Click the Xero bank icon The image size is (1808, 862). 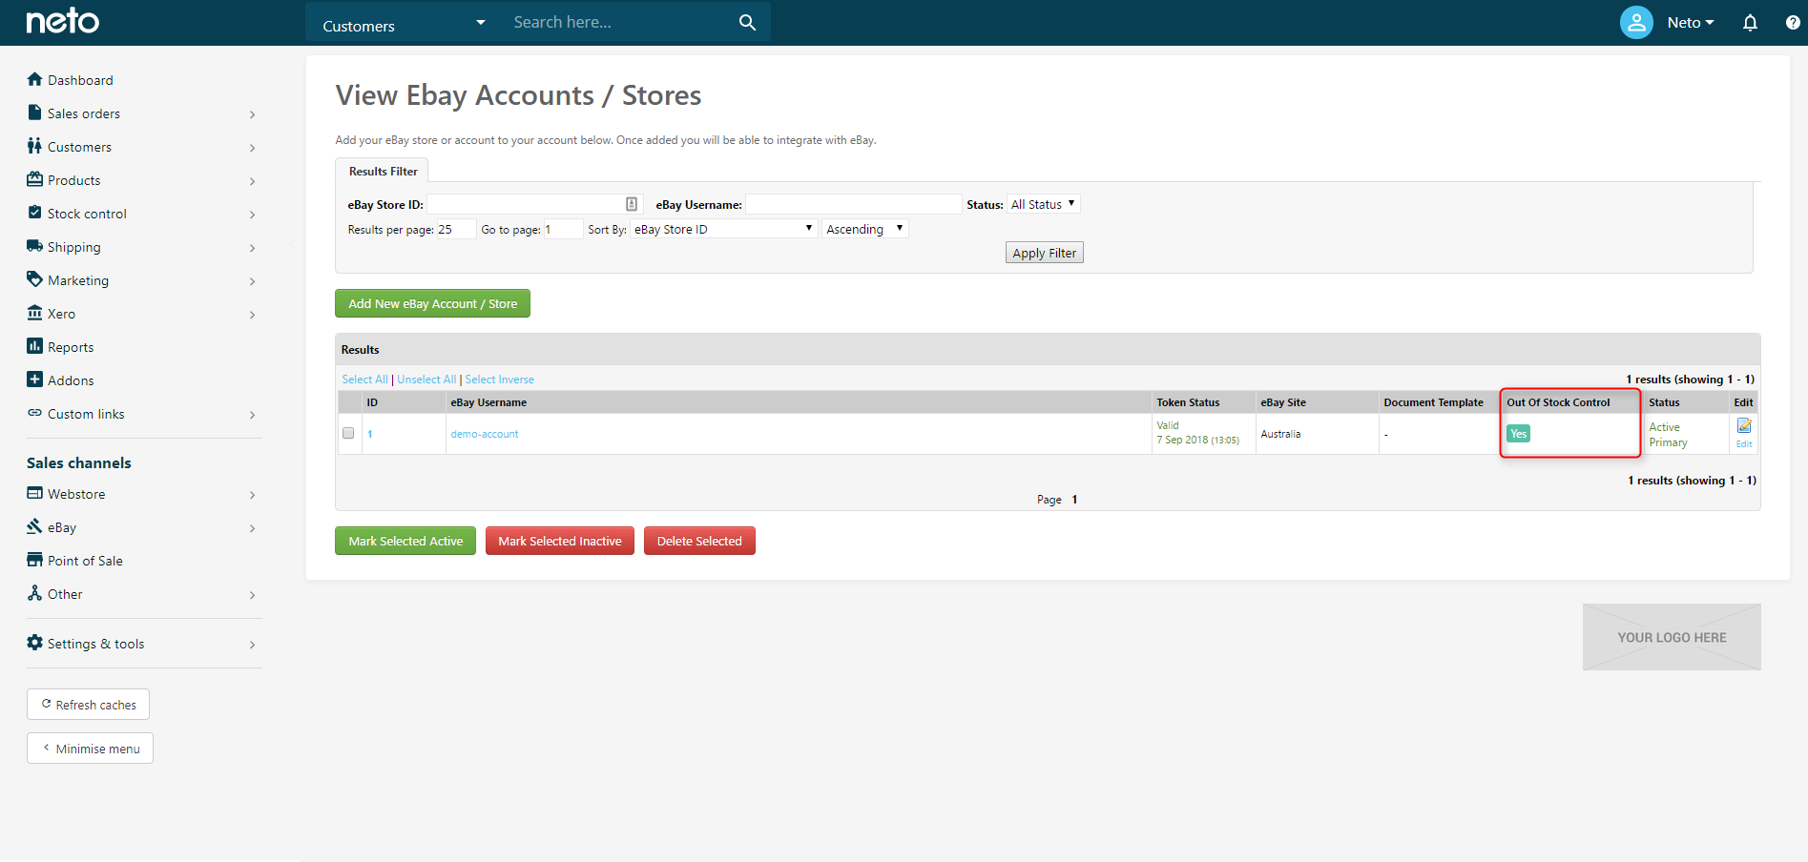point(35,313)
